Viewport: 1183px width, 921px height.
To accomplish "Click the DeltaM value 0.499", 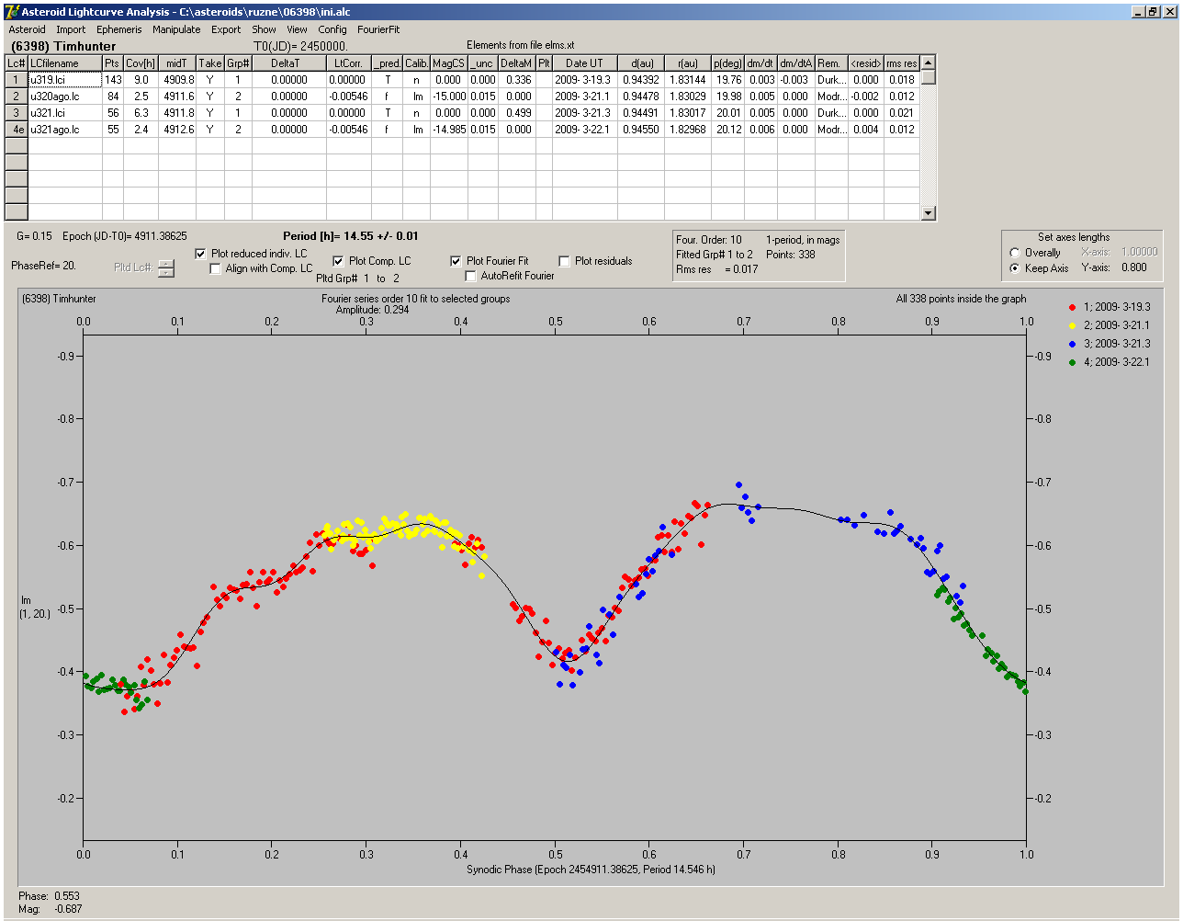I will 516,113.
